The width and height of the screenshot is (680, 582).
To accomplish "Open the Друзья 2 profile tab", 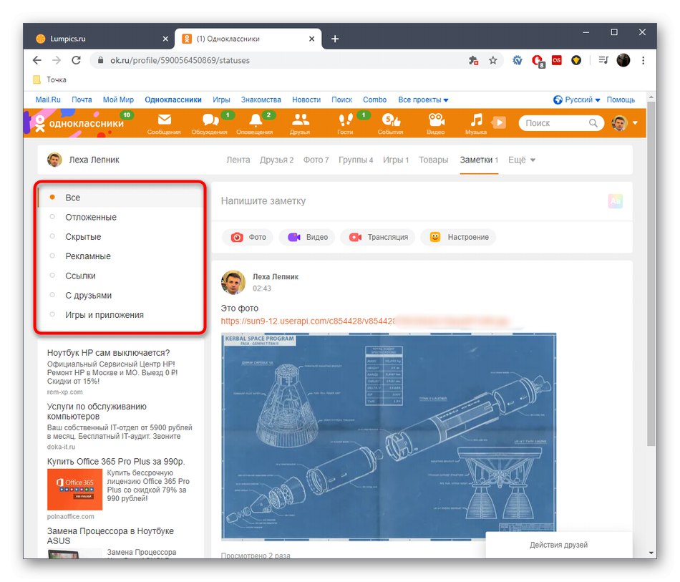I will tap(277, 160).
